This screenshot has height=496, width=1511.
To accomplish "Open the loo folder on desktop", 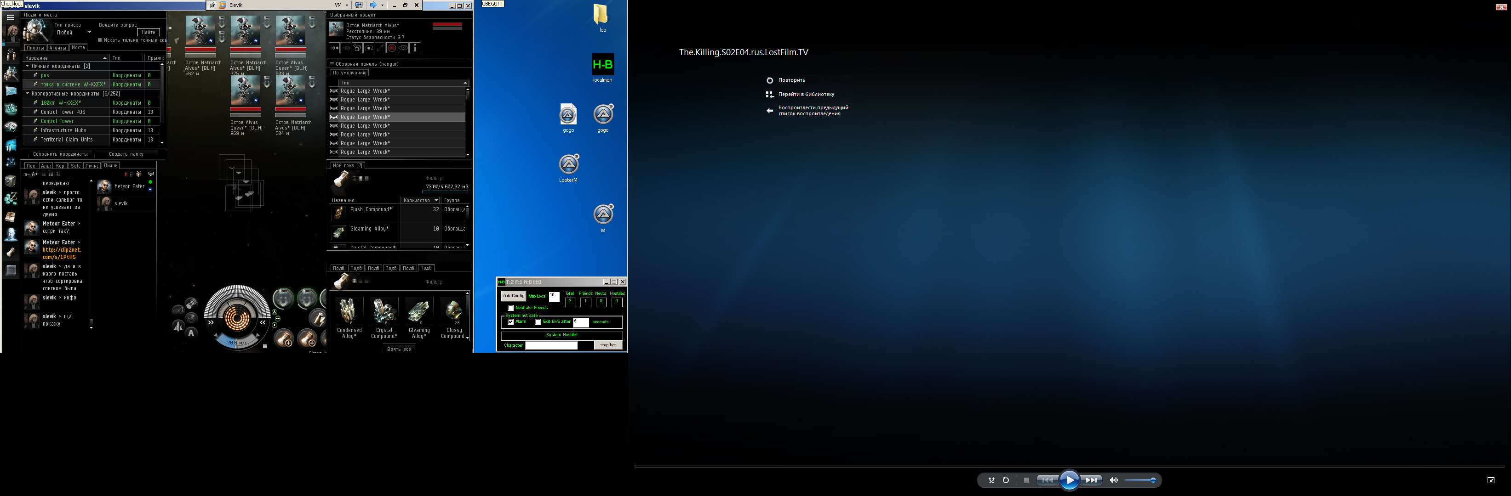I will 601,14.
